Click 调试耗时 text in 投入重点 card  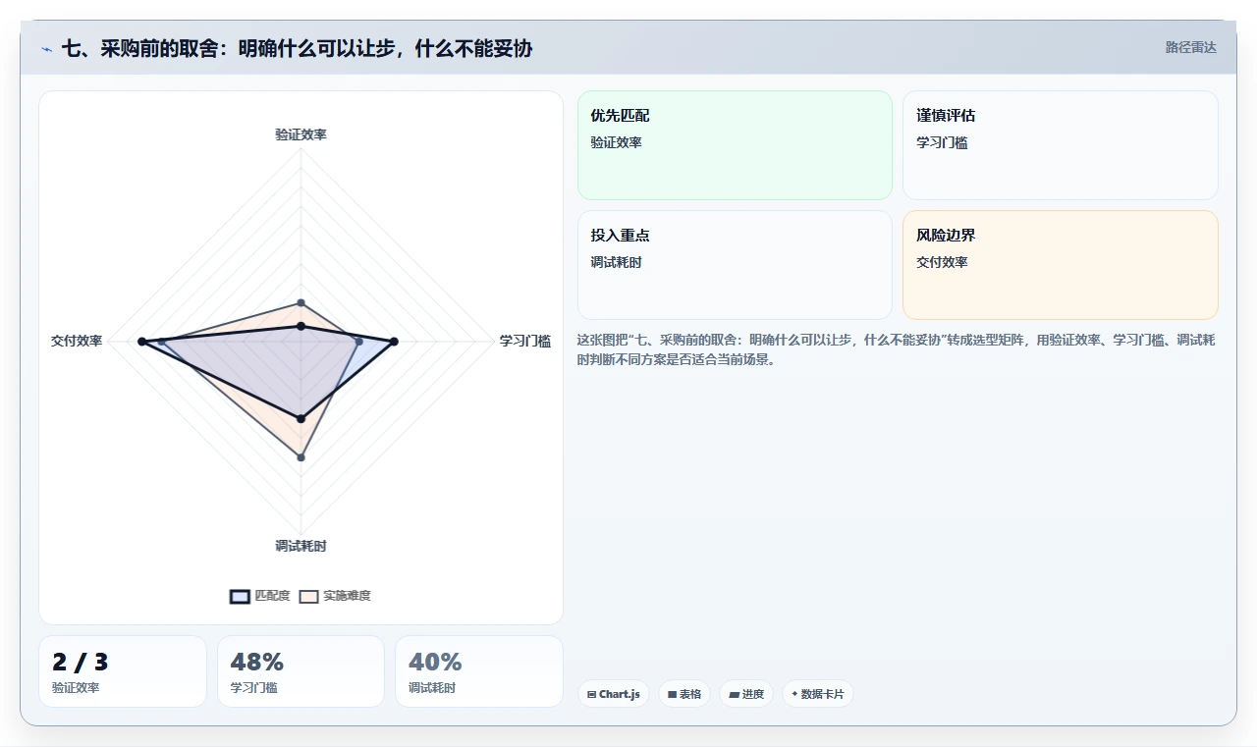click(x=616, y=262)
